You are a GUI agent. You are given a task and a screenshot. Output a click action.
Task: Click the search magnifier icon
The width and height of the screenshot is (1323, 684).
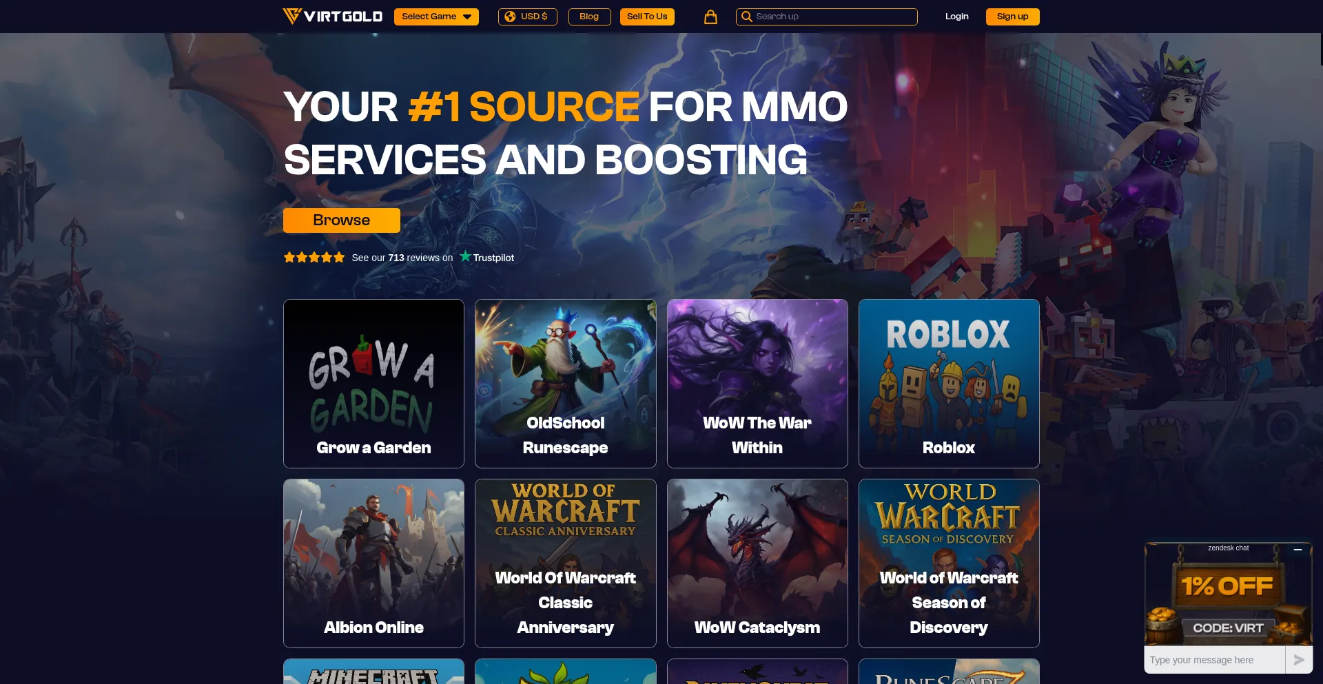pyautogui.click(x=746, y=17)
